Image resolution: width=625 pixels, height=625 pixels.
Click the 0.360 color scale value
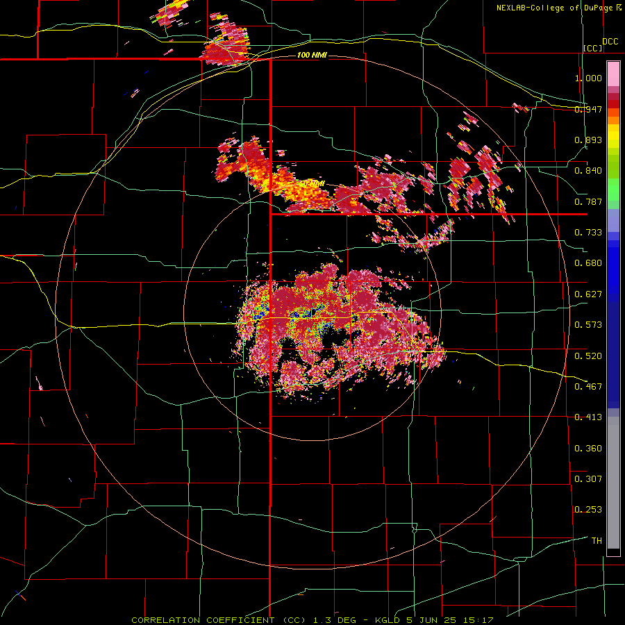pos(588,448)
